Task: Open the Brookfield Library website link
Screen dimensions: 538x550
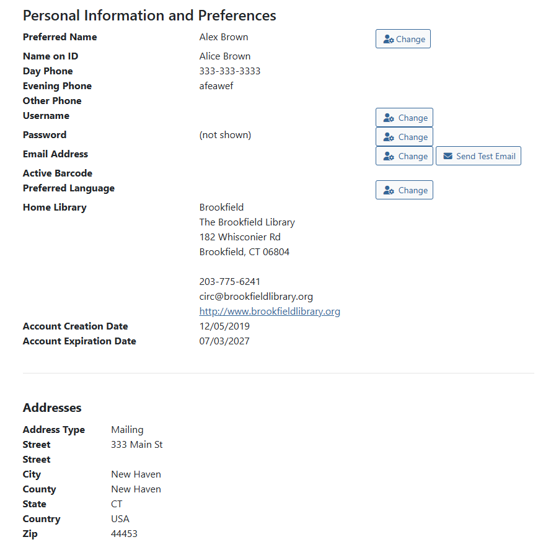Action: 270,311
